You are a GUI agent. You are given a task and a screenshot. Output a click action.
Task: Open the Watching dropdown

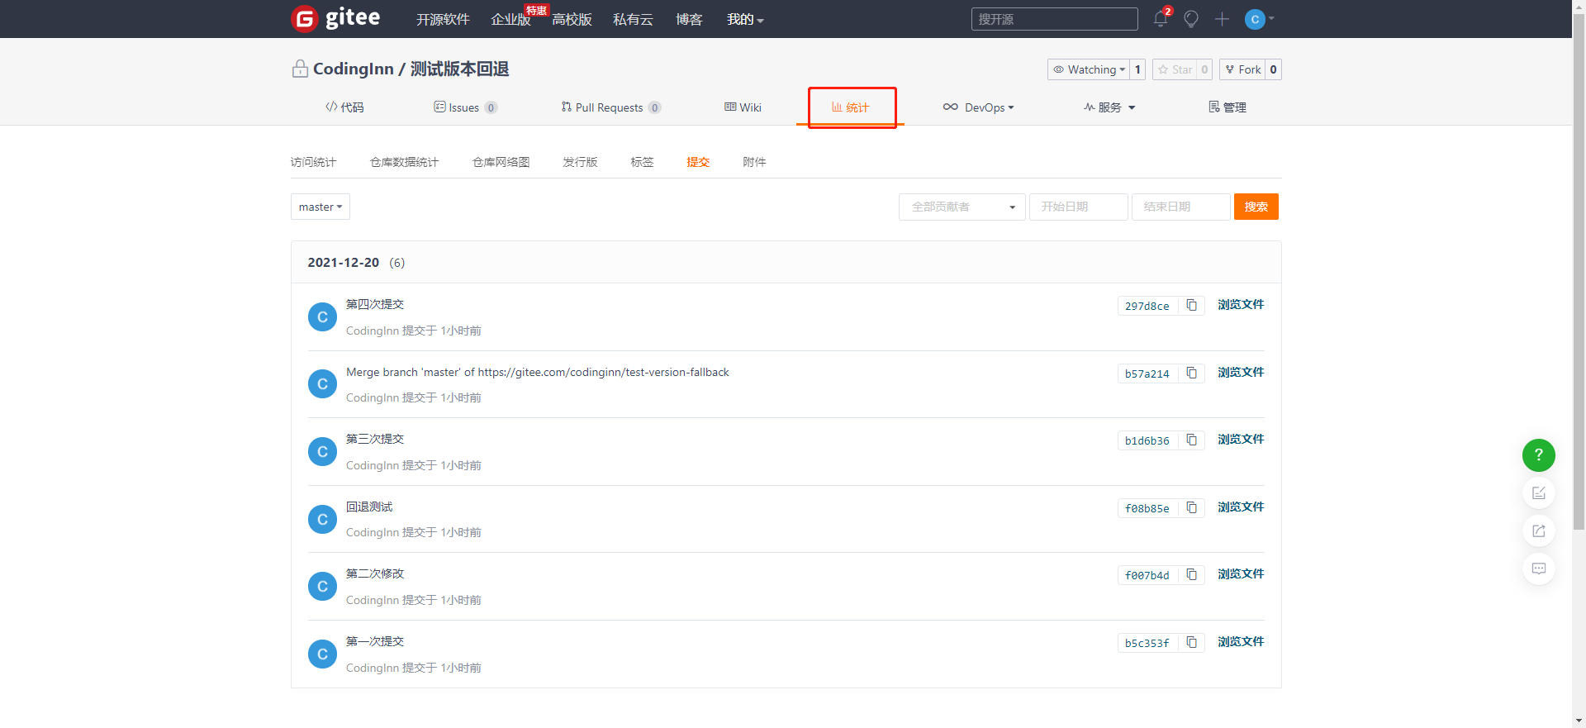tap(1088, 69)
